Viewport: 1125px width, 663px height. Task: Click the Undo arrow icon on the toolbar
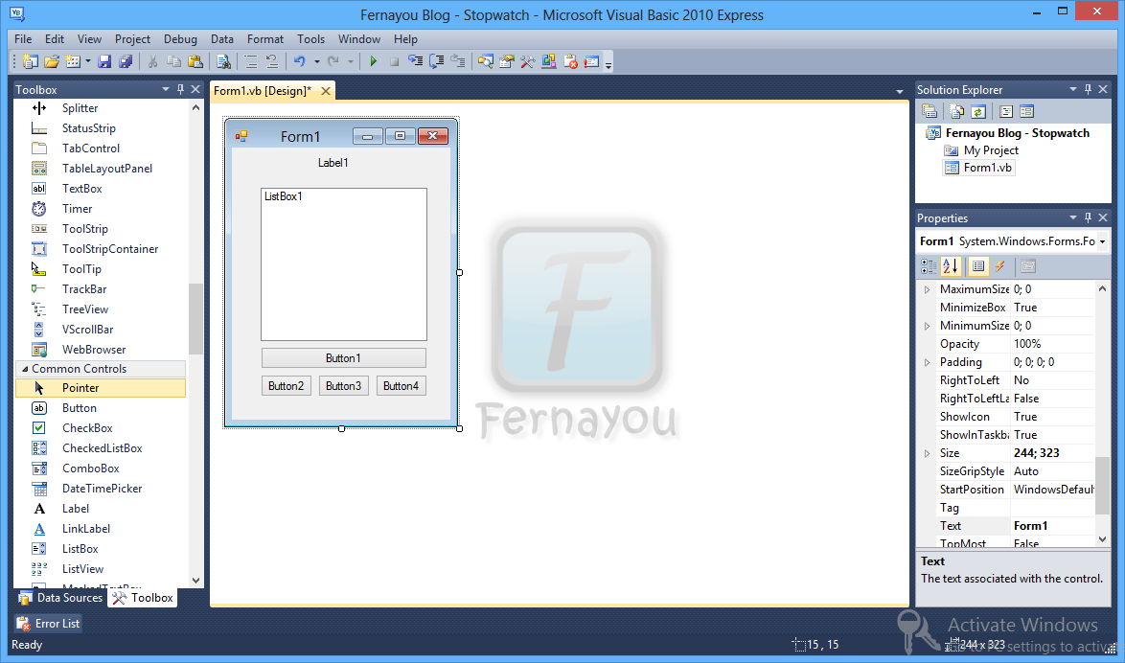(302, 60)
